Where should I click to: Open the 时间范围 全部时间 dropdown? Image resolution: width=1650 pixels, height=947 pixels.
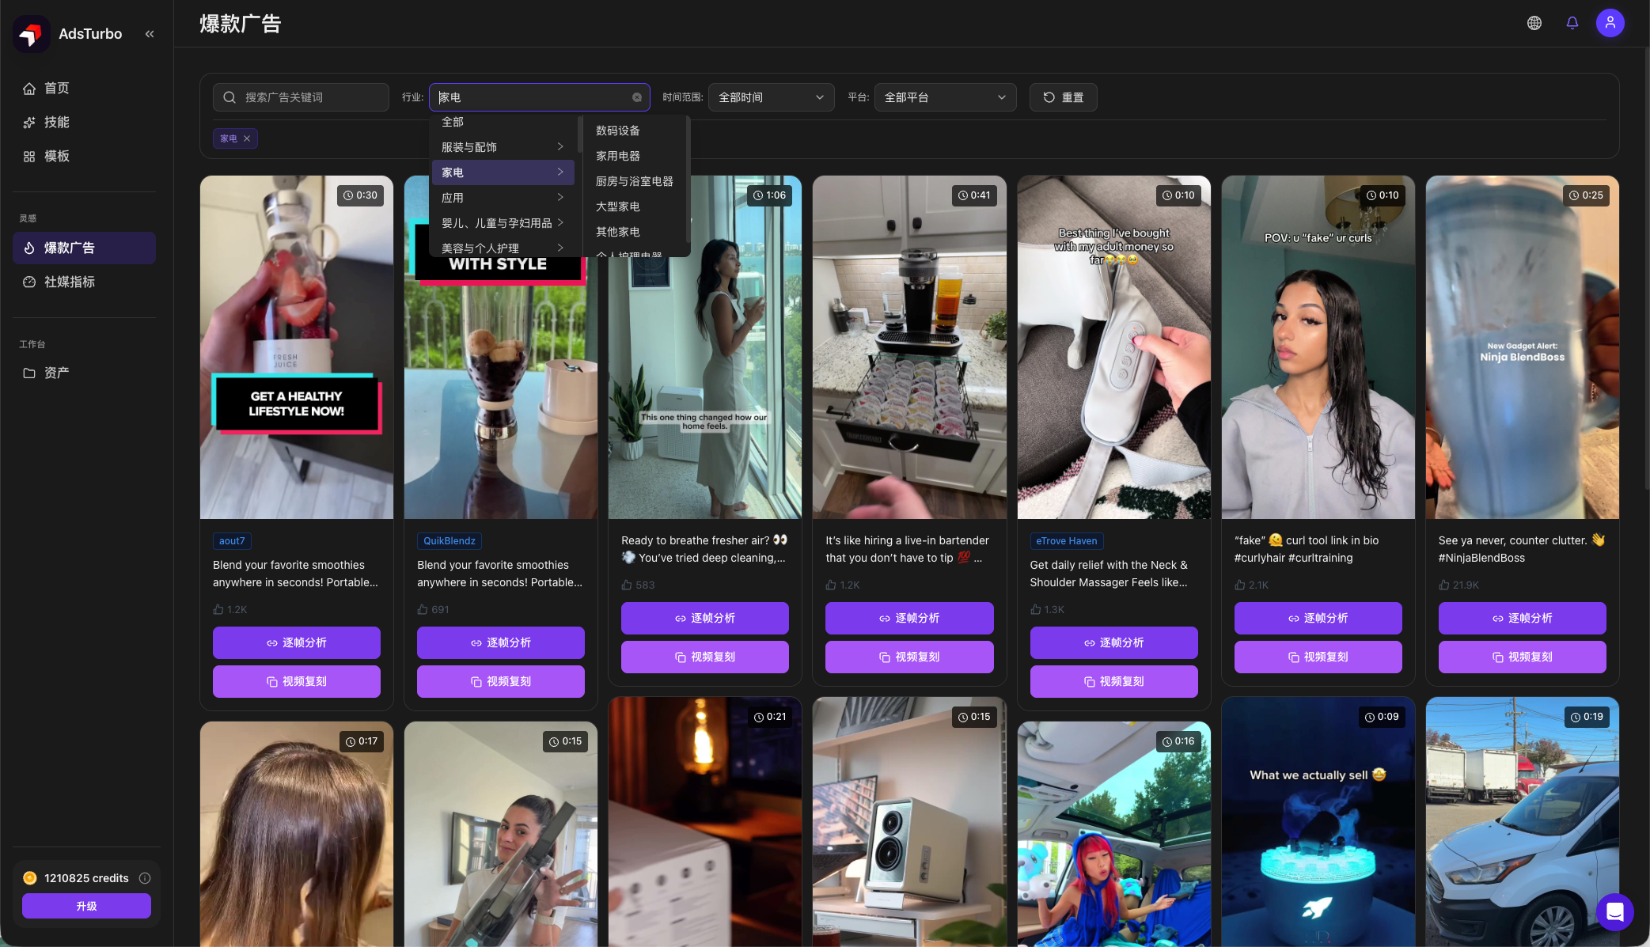[x=771, y=97]
